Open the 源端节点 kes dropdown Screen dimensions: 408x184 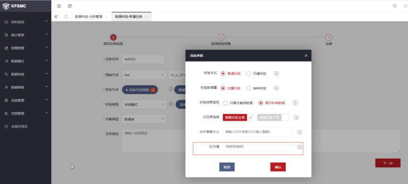coord(144,75)
